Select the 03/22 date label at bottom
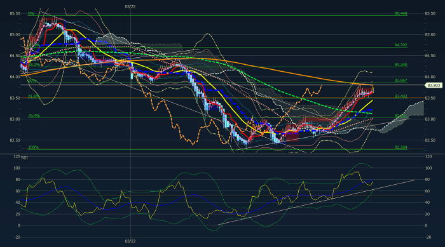This screenshot has width=445, height=247. [x=130, y=241]
